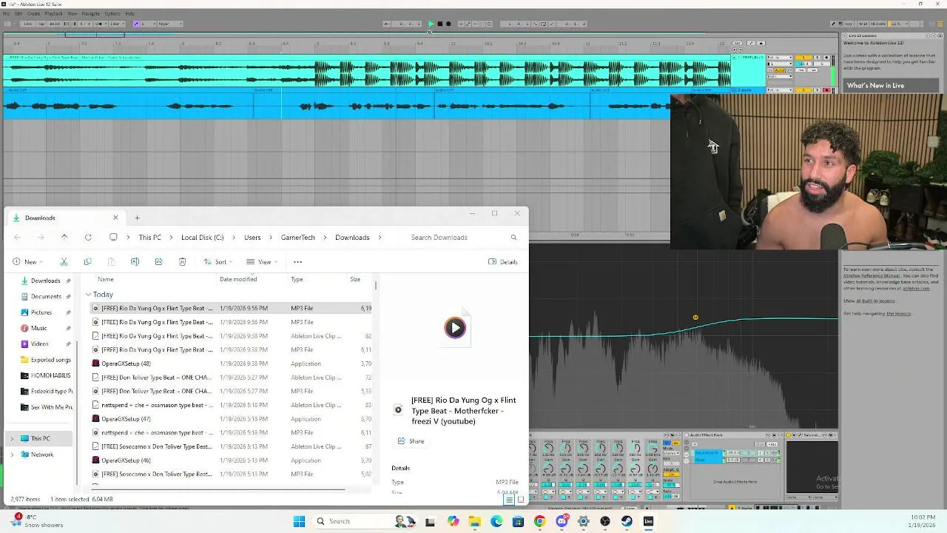The height and width of the screenshot is (533, 947).
Task: Open Microsoft Store from the taskbar
Action: (518, 521)
